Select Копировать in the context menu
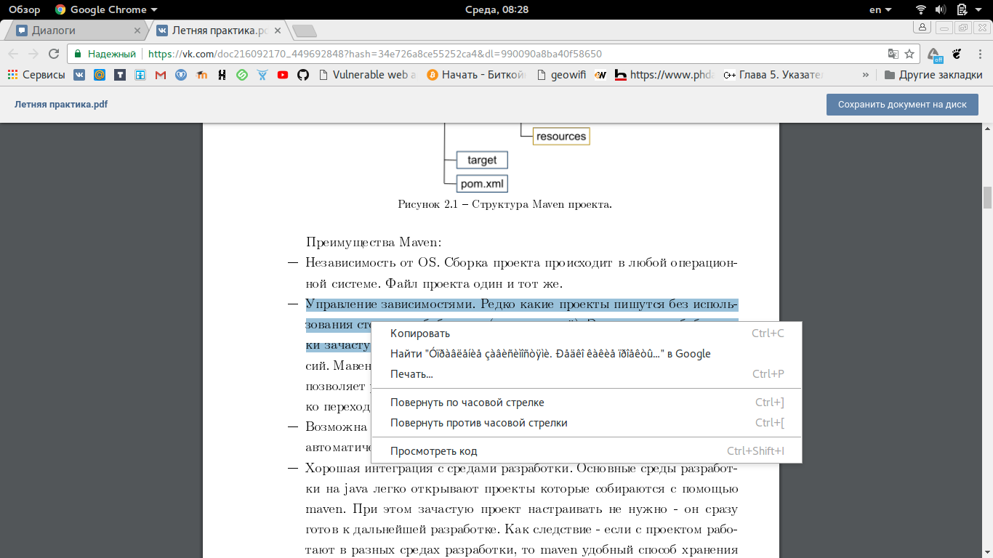Image resolution: width=993 pixels, height=558 pixels. (x=586, y=333)
